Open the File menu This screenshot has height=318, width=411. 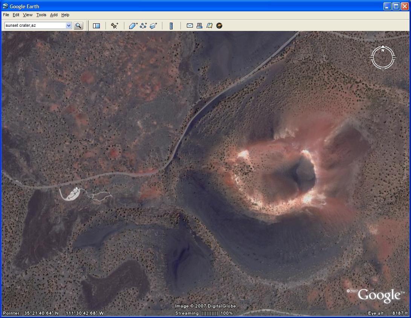(x=6, y=15)
